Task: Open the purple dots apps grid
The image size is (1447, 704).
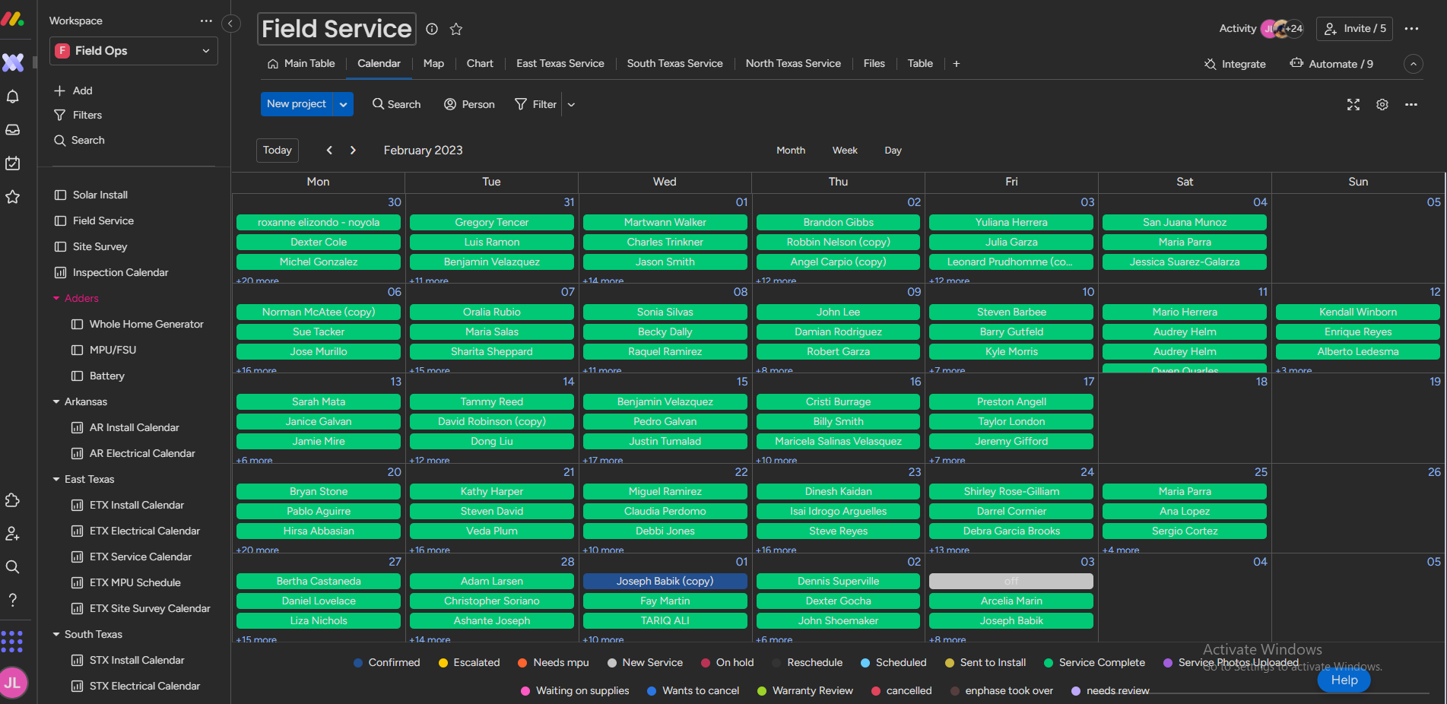Action: 12,642
